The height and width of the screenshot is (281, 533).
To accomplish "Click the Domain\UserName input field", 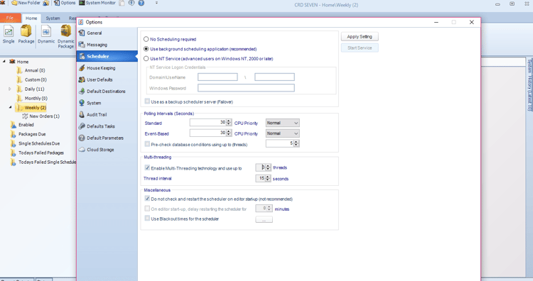I will click(x=217, y=77).
